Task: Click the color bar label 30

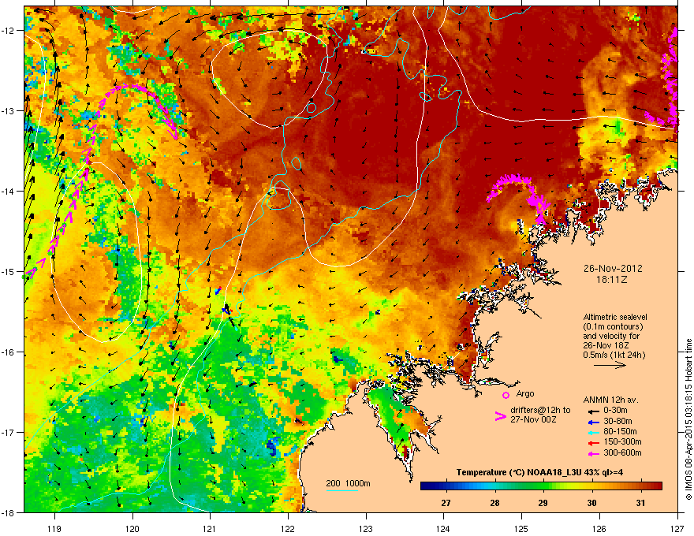Action: pyautogui.click(x=591, y=503)
